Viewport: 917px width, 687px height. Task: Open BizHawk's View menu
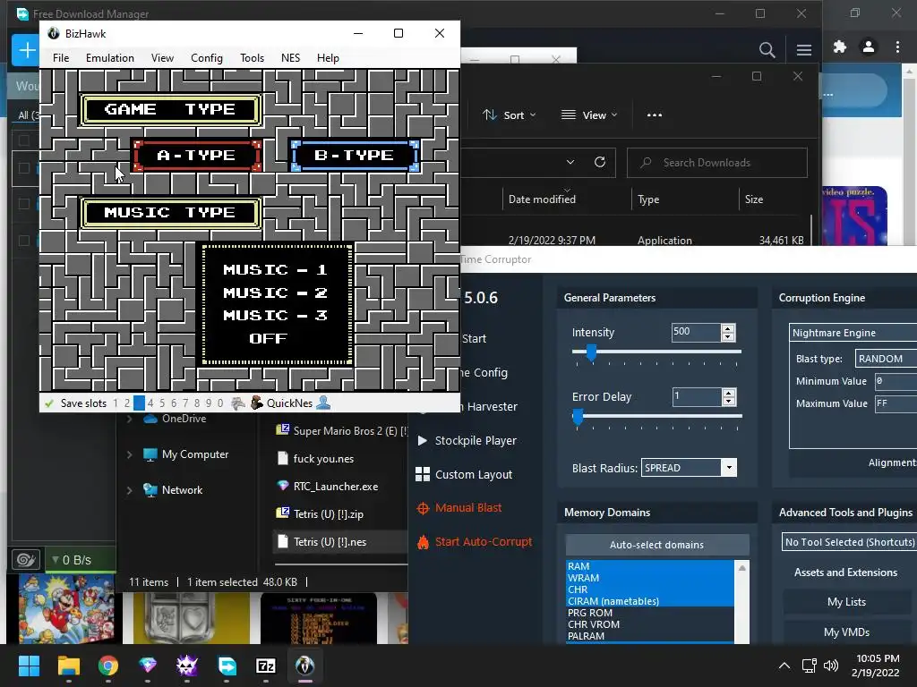tap(162, 58)
